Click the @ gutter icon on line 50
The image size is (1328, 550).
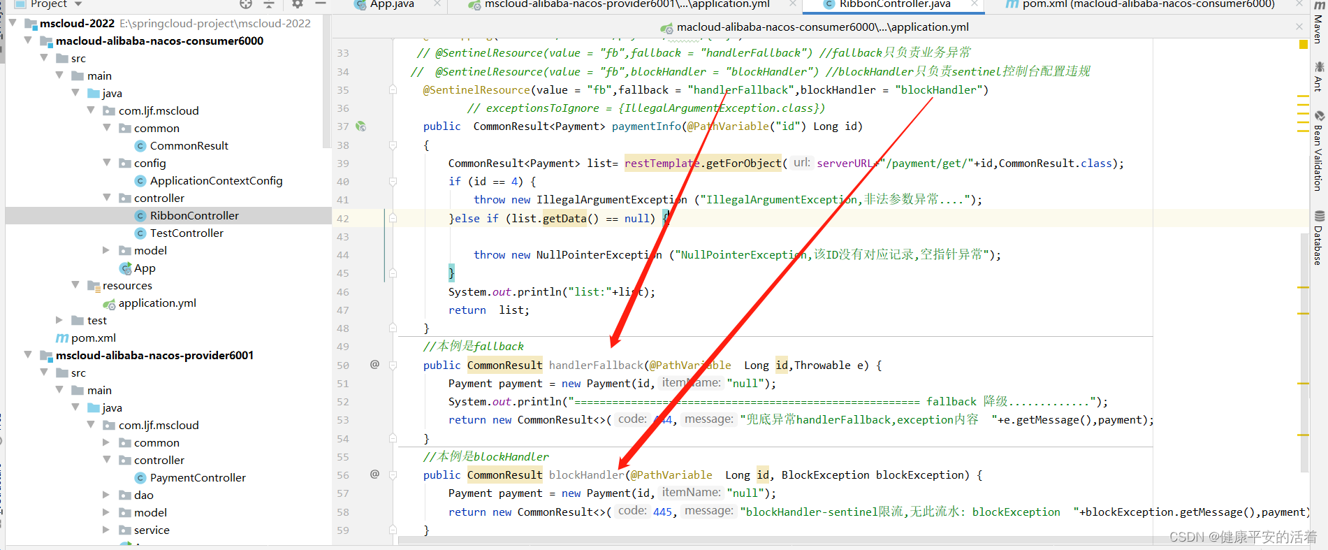click(x=374, y=364)
